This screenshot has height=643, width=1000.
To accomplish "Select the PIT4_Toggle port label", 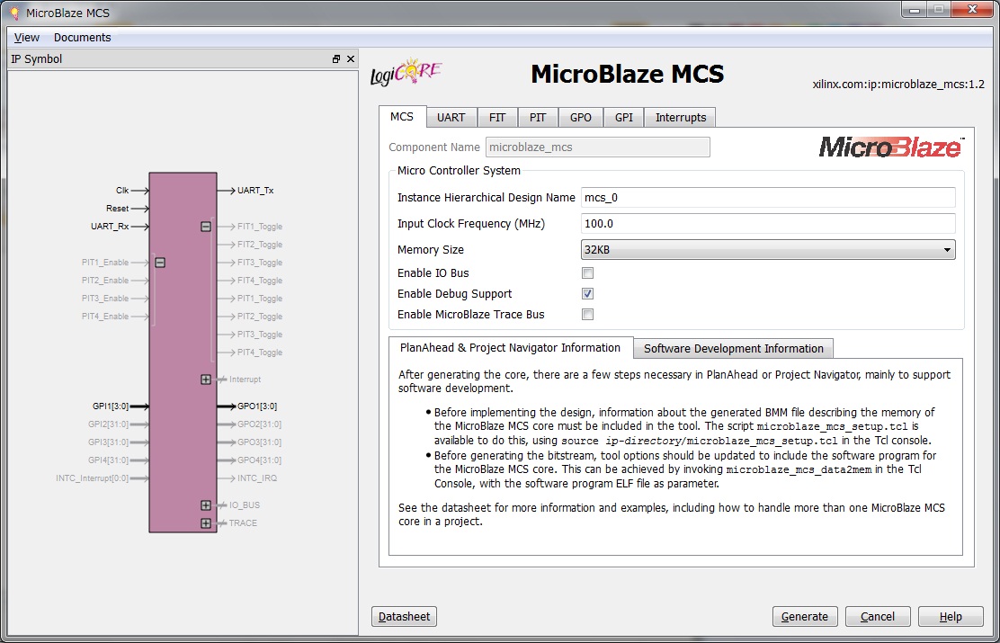I will pos(260,353).
